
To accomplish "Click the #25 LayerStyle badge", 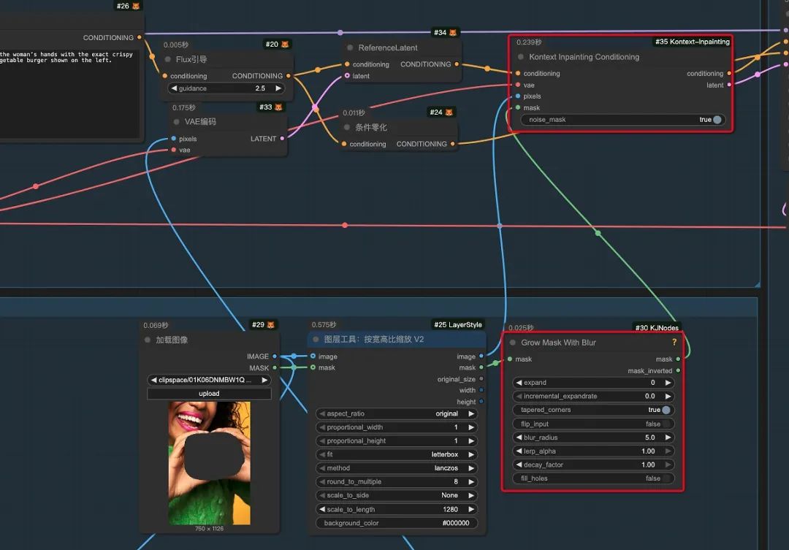I will pos(458,324).
